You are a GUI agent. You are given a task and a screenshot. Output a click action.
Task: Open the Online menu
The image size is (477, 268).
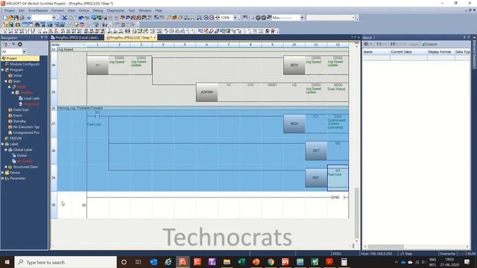84,10
